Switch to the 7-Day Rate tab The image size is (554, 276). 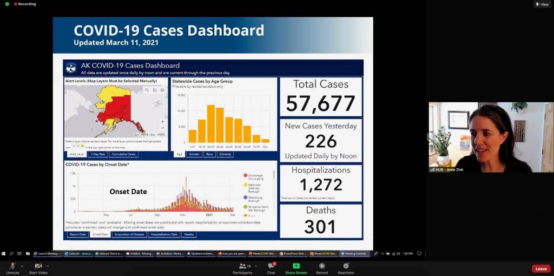(x=97, y=154)
